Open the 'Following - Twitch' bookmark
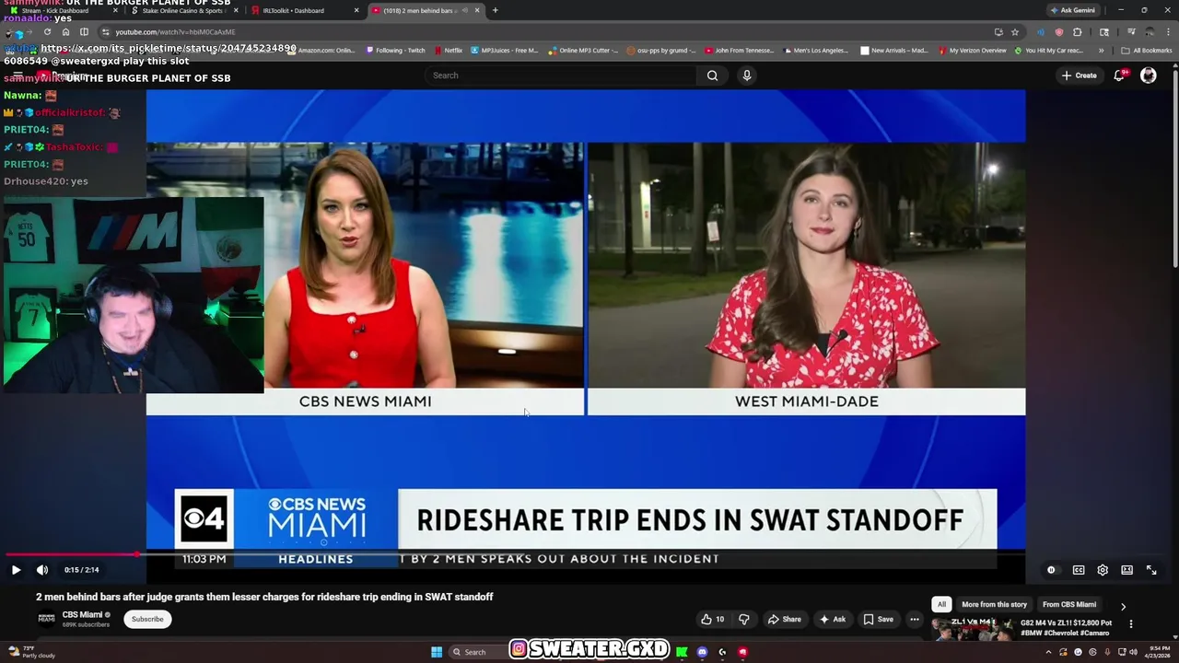This screenshot has width=1179, height=663. (394, 51)
